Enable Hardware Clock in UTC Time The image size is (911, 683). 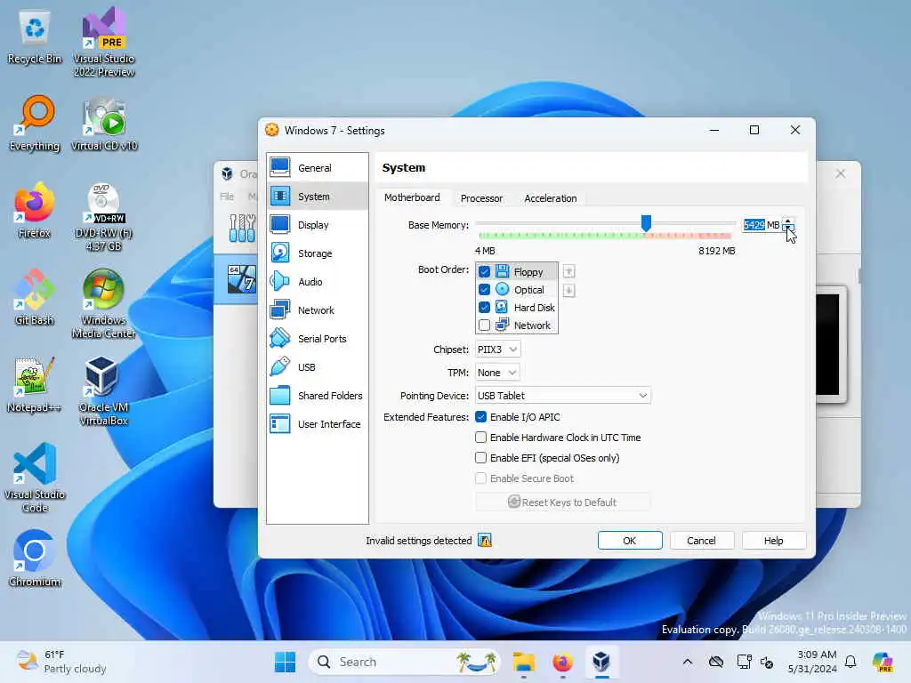(480, 438)
